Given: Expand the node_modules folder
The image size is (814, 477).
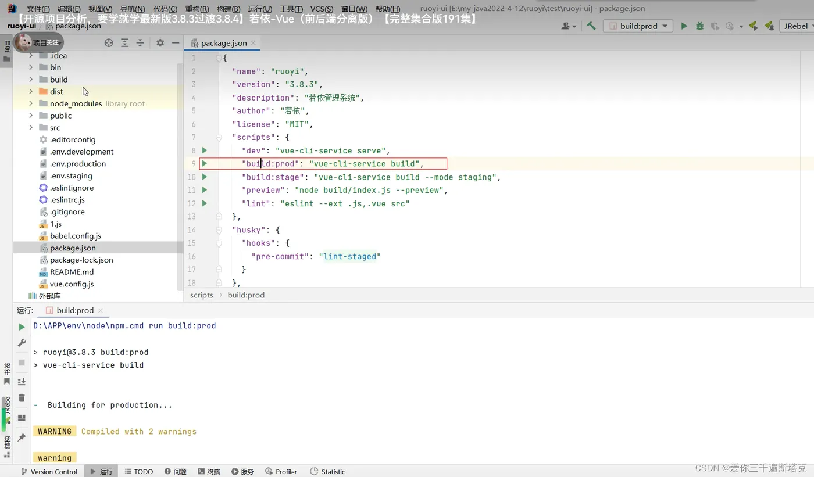Looking at the screenshot, I should [x=31, y=103].
